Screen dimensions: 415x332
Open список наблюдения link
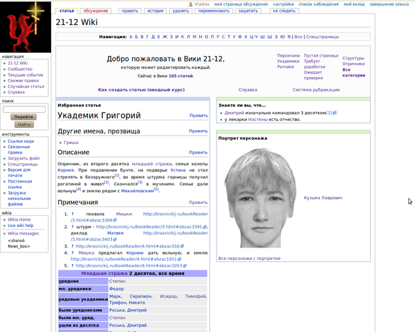click(318, 4)
